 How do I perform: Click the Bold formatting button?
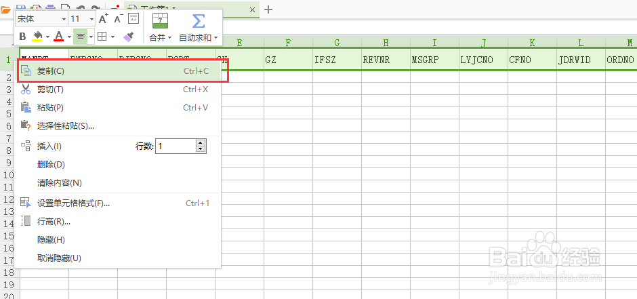(23, 37)
